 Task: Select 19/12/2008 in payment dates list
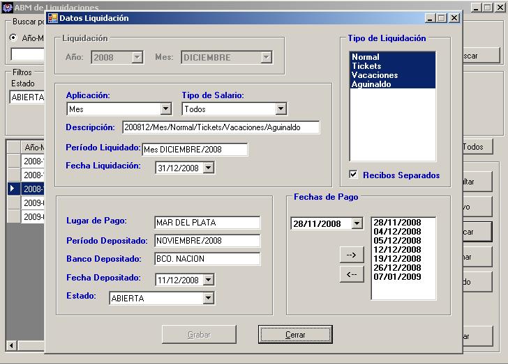tap(397, 258)
